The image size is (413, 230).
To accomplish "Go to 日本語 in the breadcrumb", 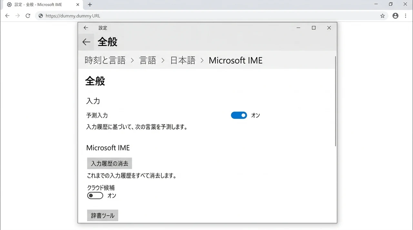I will click(183, 60).
